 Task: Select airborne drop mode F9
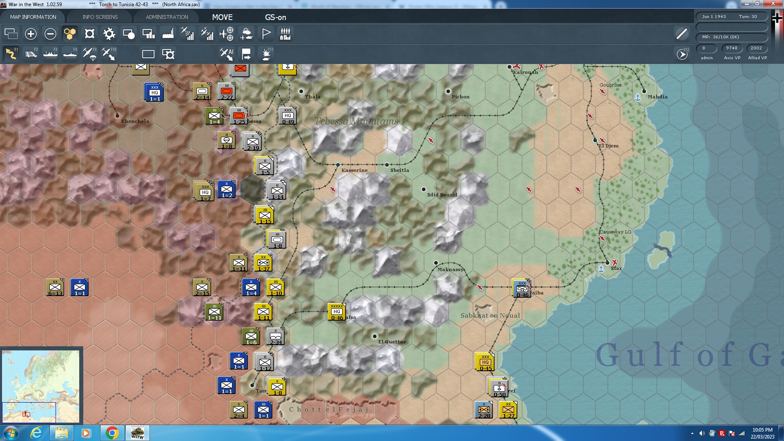tap(90, 54)
